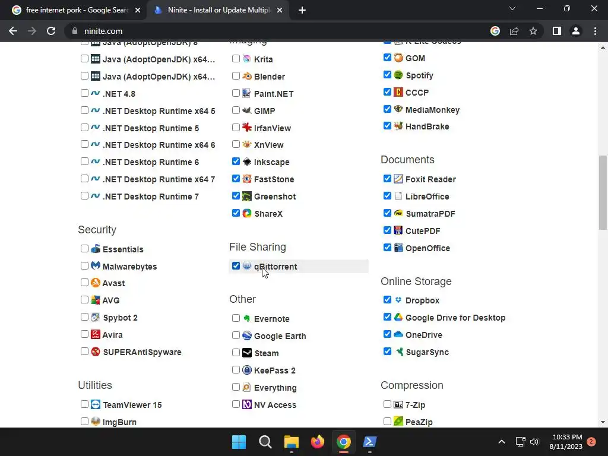This screenshot has height=456, width=608.
Task: Click the Avast orange icon
Action: point(96,283)
